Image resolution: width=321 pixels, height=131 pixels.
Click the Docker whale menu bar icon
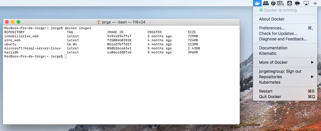[257, 3]
